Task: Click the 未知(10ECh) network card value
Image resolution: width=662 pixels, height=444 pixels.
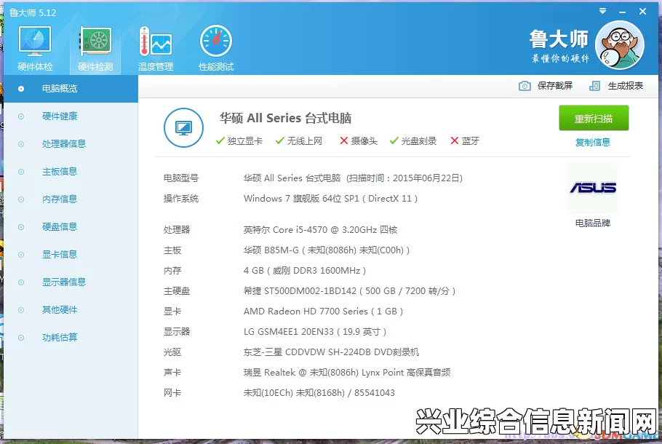Action: pos(319,393)
